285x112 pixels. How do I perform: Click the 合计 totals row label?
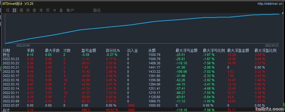pos(6,110)
